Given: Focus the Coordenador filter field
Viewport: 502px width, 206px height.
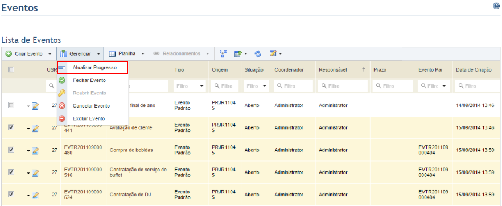Looking at the screenshot, I should pos(293,86).
